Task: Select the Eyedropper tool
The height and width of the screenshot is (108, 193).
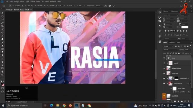Action: [2, 29]
